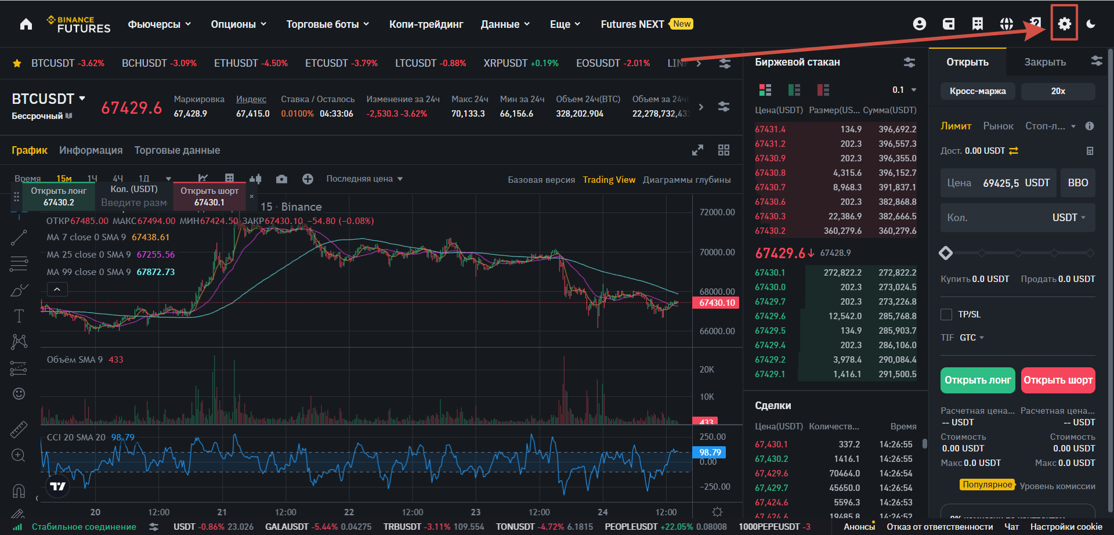Go to the home icon
Screen dimensions: 1114x535
26,24
